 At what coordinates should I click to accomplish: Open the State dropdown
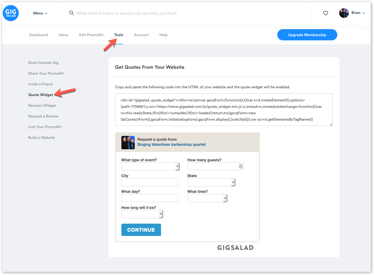[x=211, y=182]
